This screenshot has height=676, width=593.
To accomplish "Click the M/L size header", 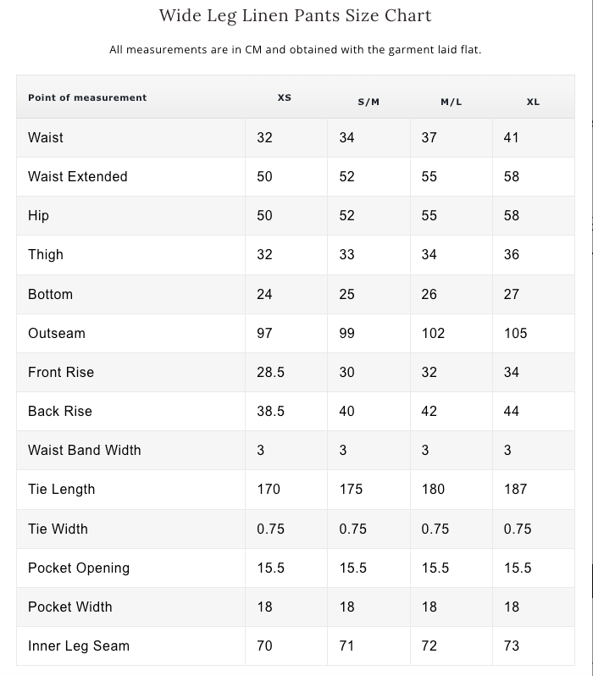I will pos(452,103).
